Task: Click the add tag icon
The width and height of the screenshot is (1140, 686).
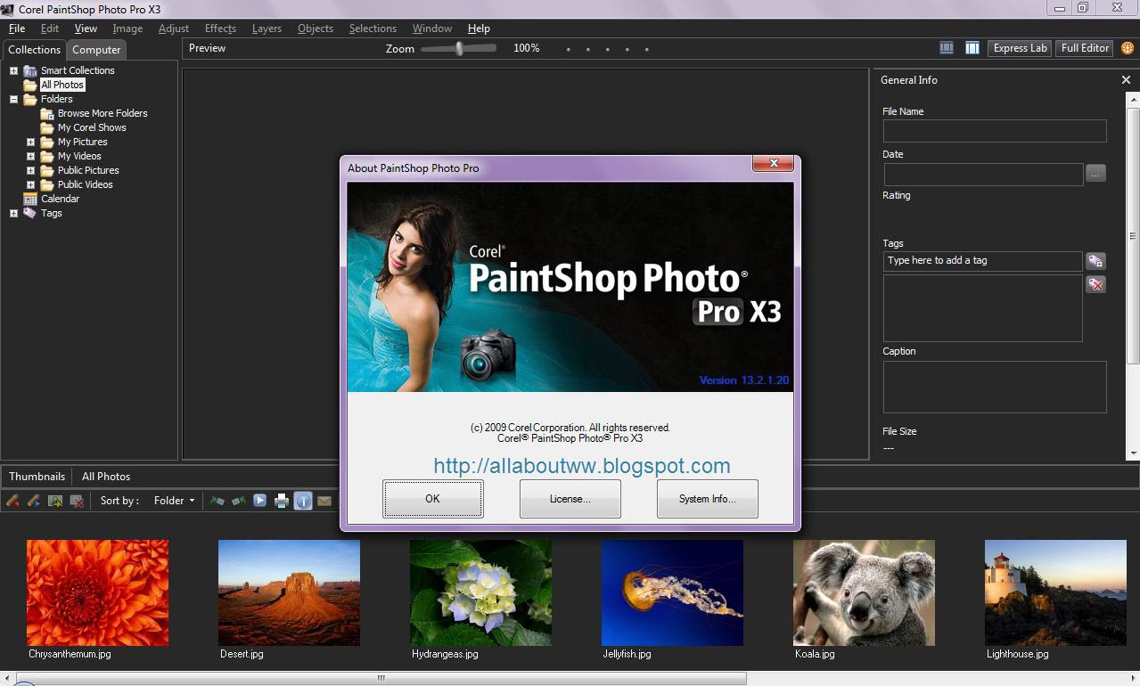Action: [1095, 261]
